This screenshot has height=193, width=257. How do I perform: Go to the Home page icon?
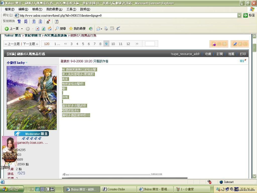coord(50,29)
